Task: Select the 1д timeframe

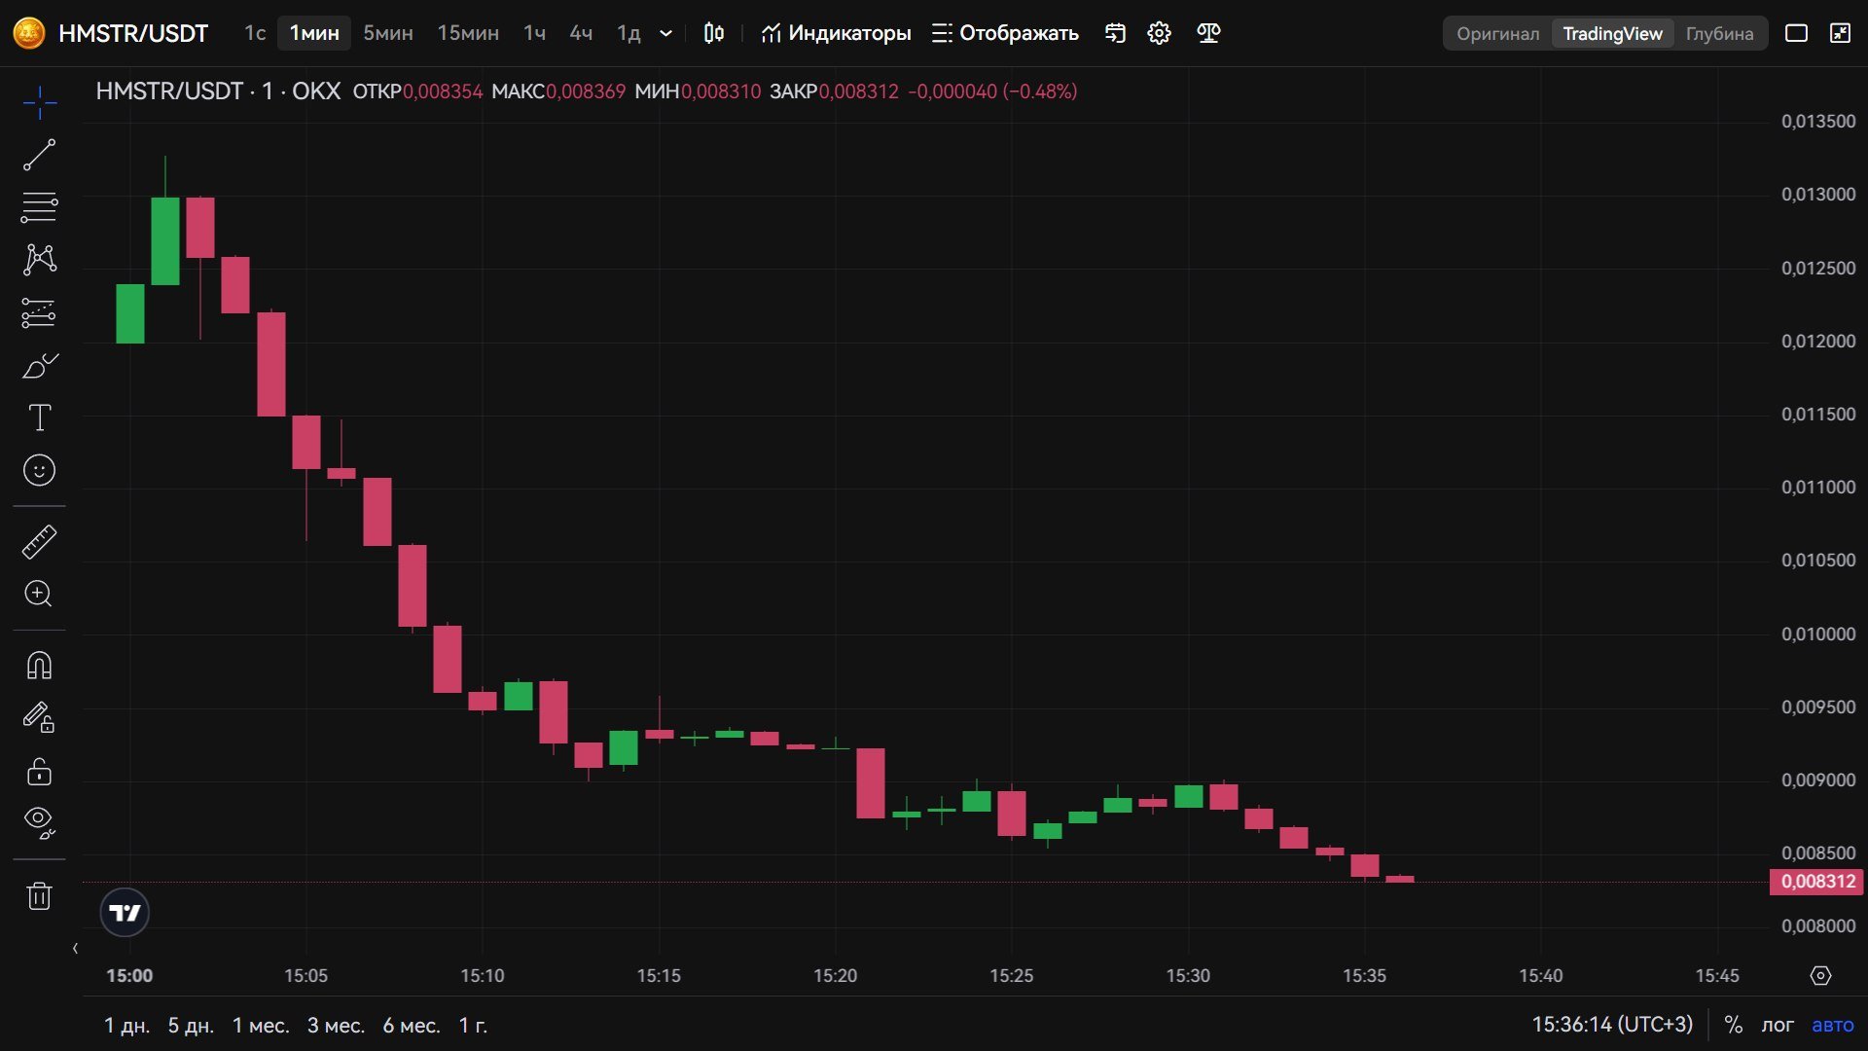Action: [x=629, y=33]
